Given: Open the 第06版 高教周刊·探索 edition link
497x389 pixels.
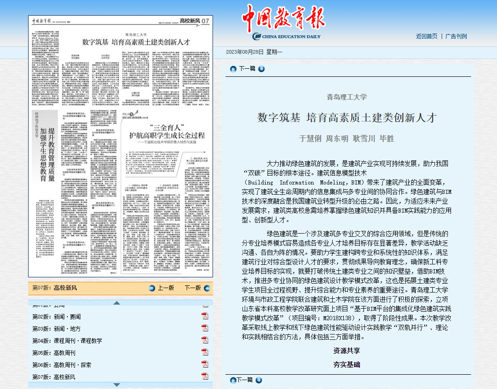Looking at the screenshot, I should click(62, 365).
